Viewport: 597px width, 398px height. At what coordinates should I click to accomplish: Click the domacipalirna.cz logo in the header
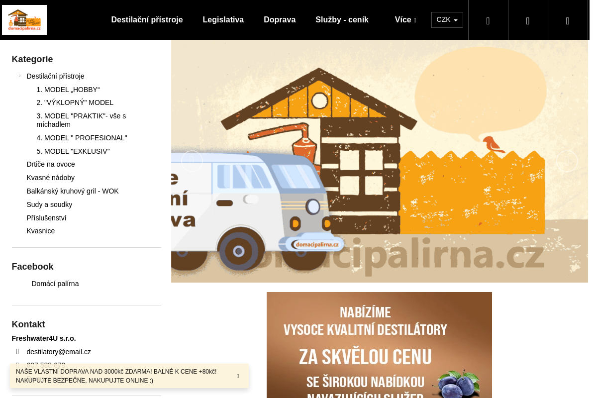coord(24,20)
